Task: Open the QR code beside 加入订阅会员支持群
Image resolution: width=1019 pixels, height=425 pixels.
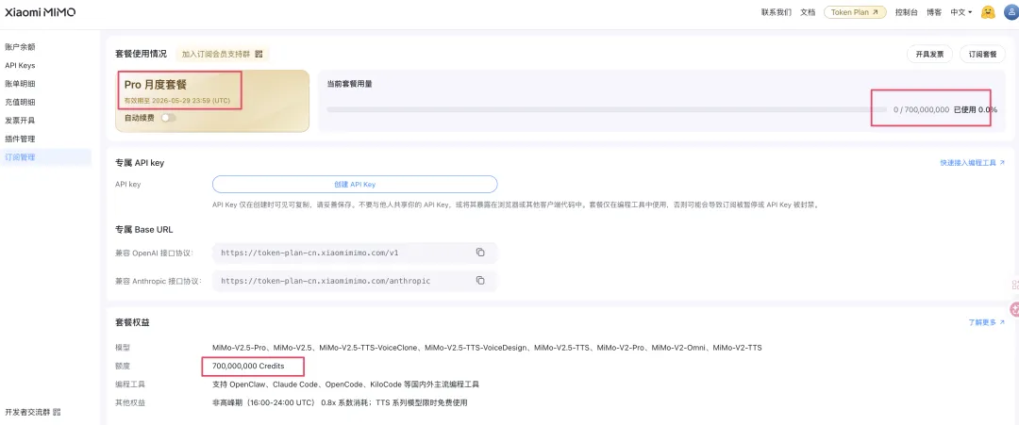Action: (x=259, y=54)
